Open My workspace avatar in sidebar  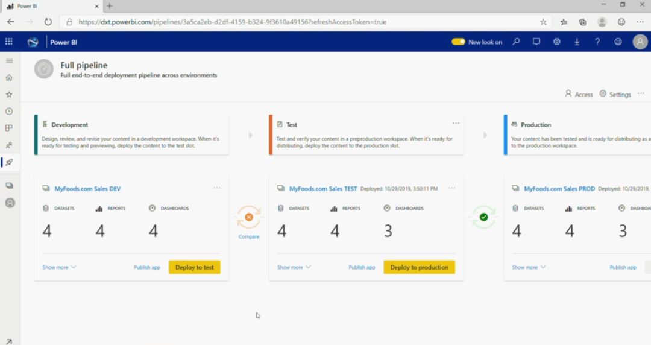click(10, 203)
